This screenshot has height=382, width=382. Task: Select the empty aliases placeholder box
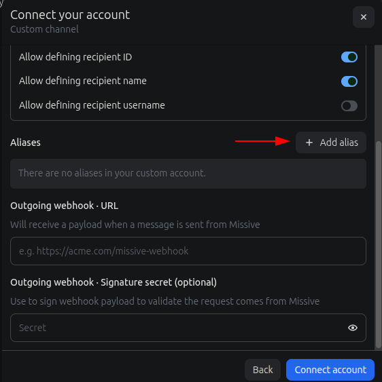click(188, 174)
